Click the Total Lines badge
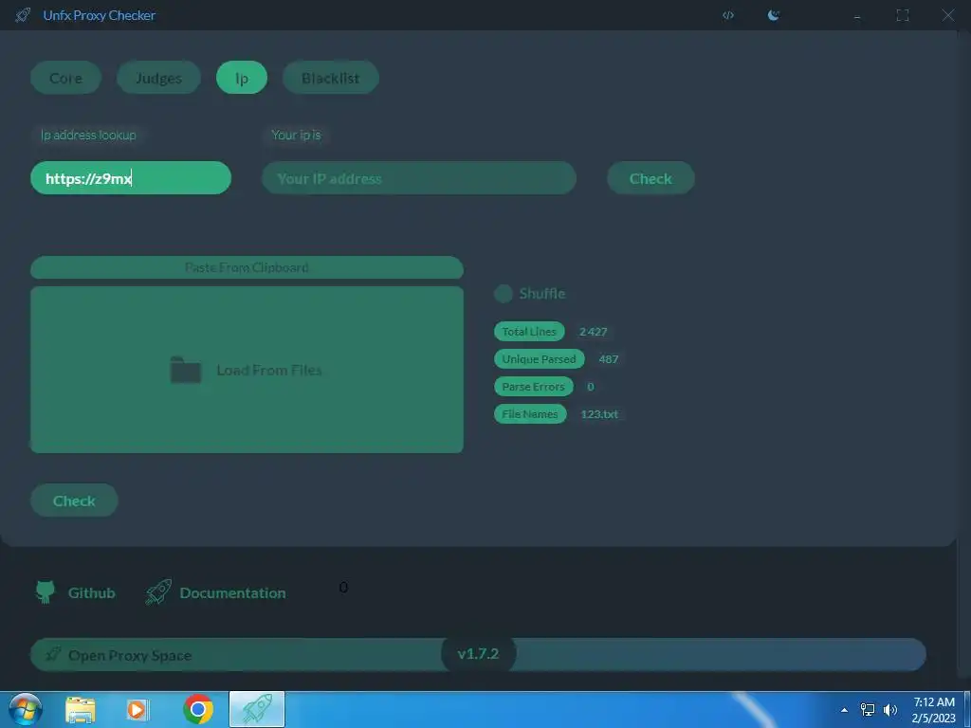971x728 pixels. (x=529, y=331)
